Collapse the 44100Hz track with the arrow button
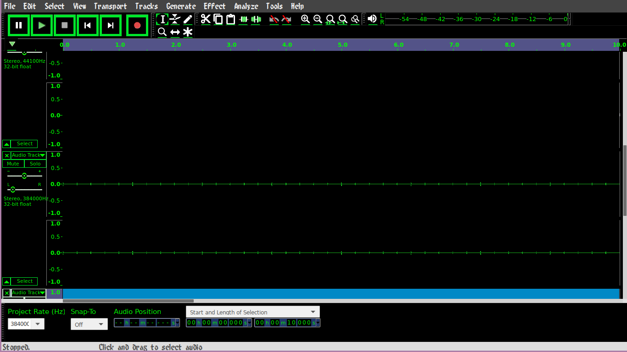 pyautogui.click(x=6, y=144)
